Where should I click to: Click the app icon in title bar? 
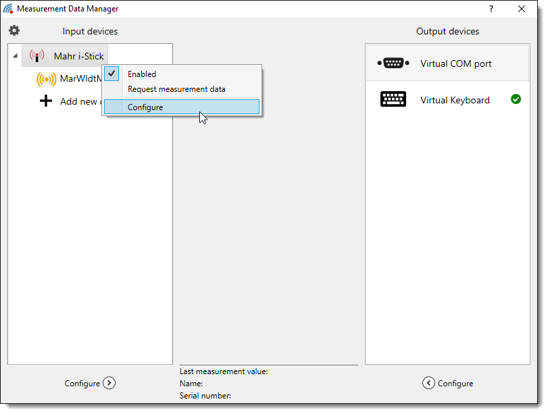pos(8,9)
